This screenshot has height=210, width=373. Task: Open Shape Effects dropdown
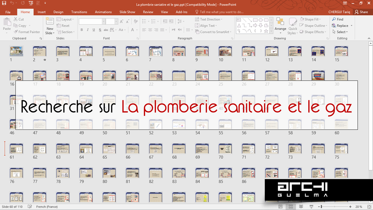[x=313, y=32]
